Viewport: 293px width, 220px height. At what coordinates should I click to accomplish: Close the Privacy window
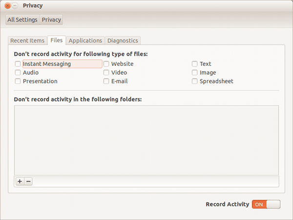7,6
